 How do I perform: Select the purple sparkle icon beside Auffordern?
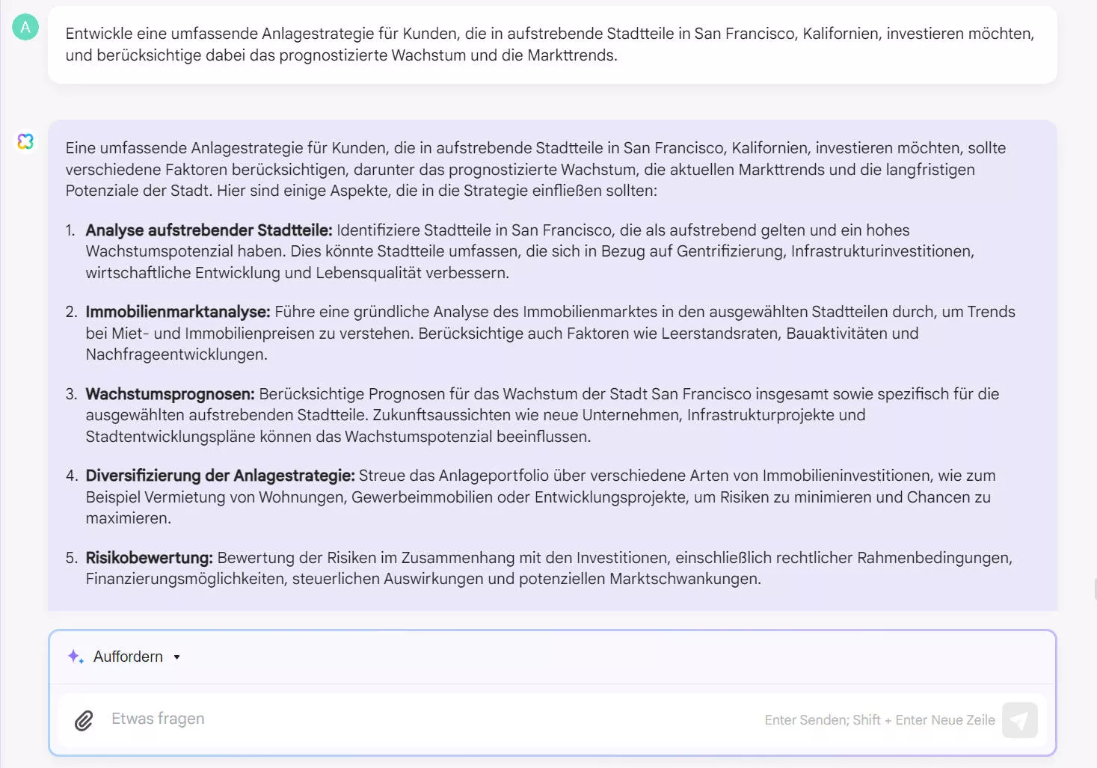75,657
